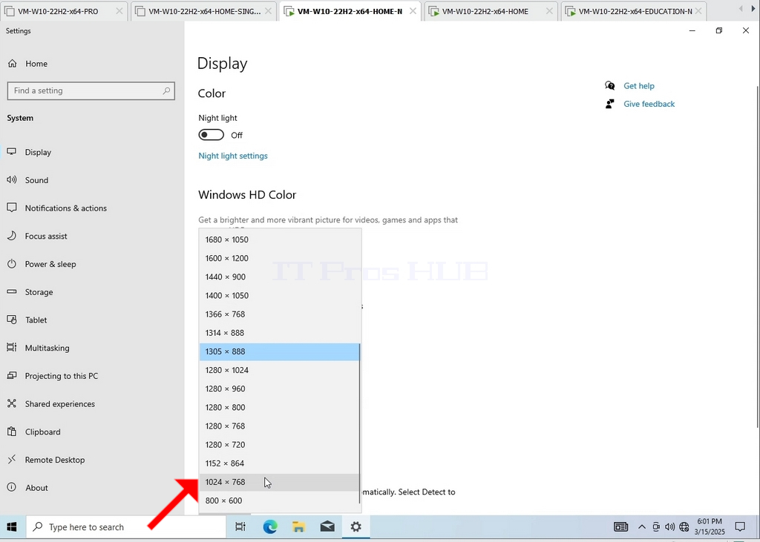Click the Display page vertical scrollbar

(x=758, y=257)
